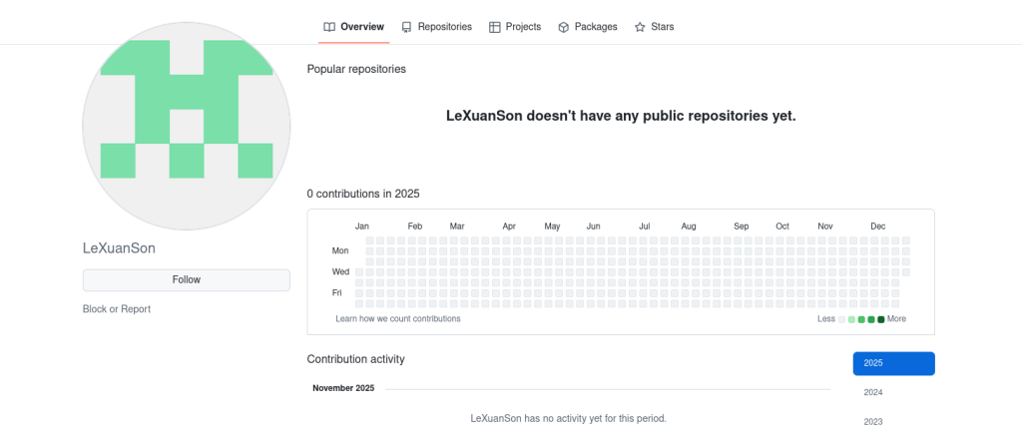Show contribution activity for 2023
This screenshot has width=1022, height=438.
coord(873,421)
